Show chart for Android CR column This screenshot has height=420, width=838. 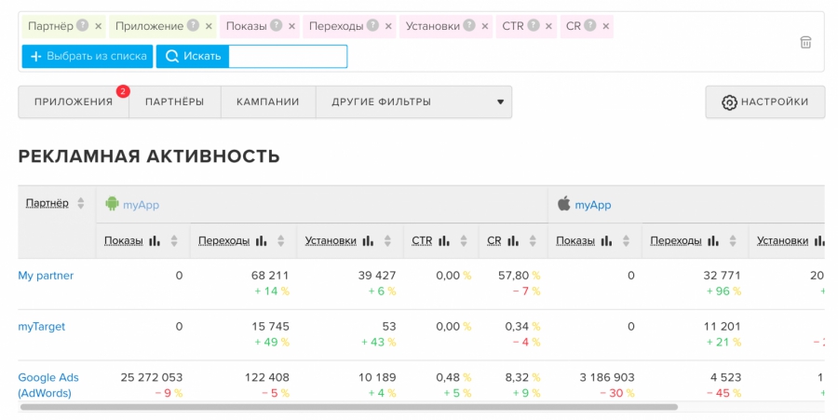click(x=513, y=241)
